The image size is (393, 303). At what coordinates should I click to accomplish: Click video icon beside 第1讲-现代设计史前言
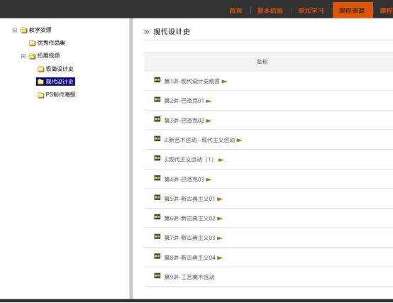(x=157, y=80)
